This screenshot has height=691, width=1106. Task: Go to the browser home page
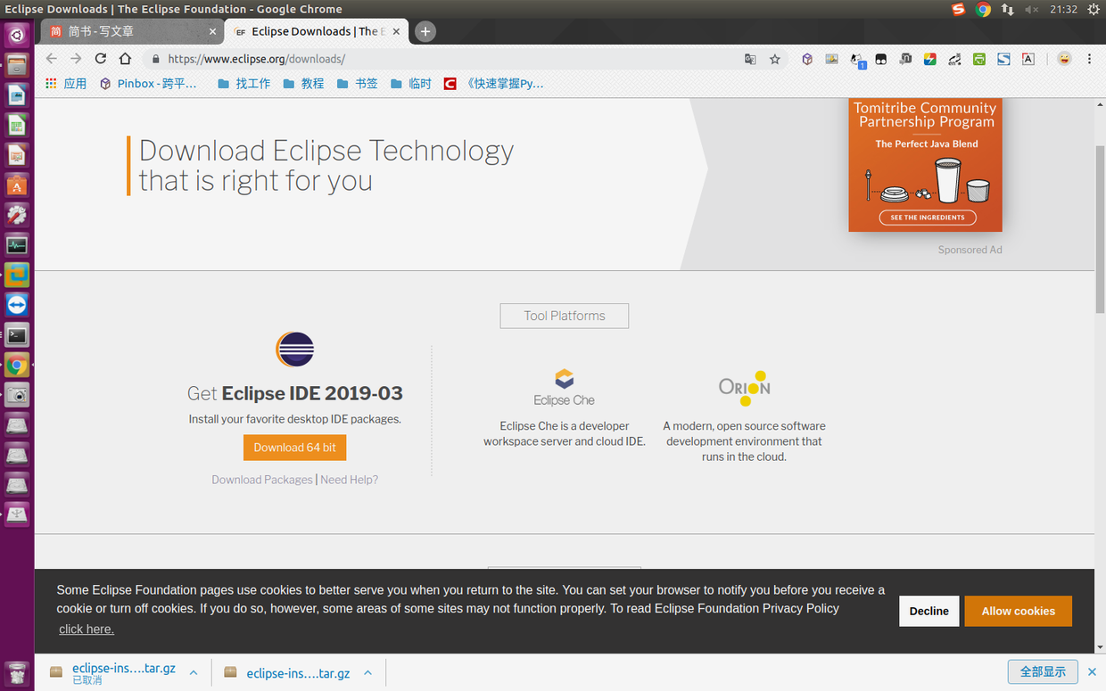(x=126, y=59)
